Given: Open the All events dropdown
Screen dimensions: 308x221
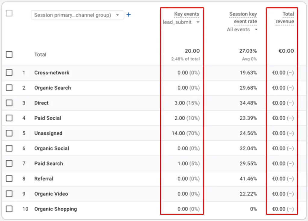Looking at the screenshot, I should click(242, 29).
